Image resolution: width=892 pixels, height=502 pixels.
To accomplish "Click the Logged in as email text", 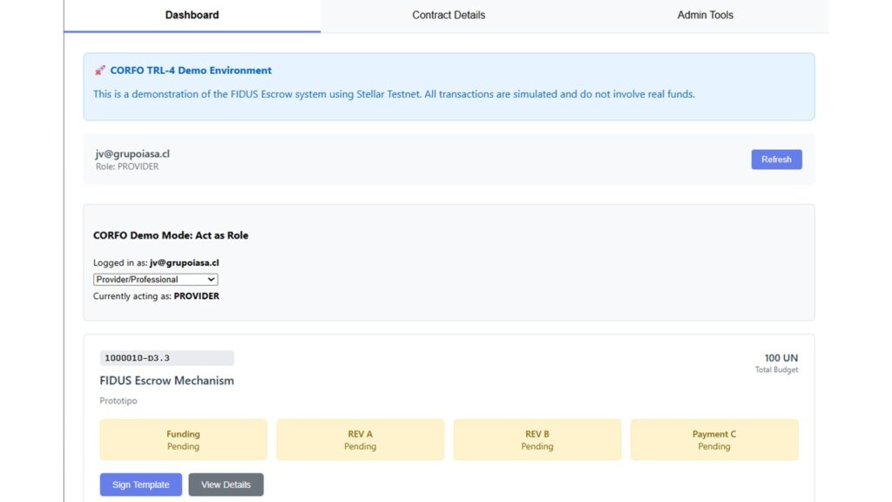I will 156,263.
